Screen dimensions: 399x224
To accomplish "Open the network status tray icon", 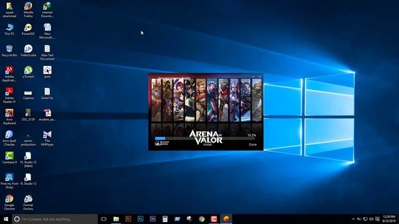I will [365, 219].
